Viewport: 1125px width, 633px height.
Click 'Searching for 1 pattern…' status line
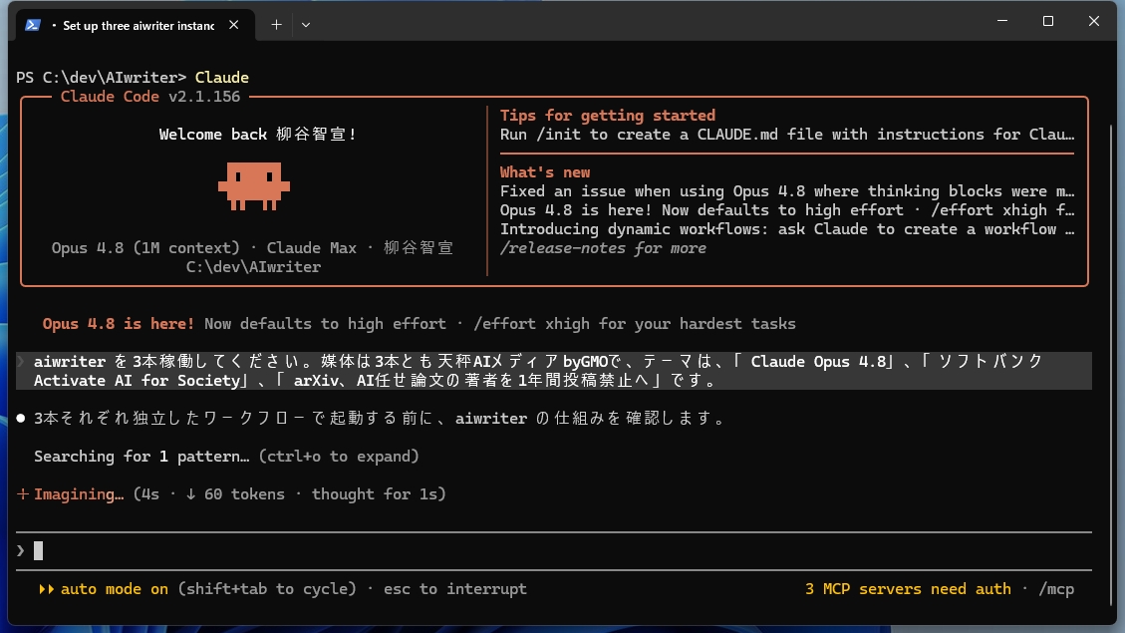[226, 457]
